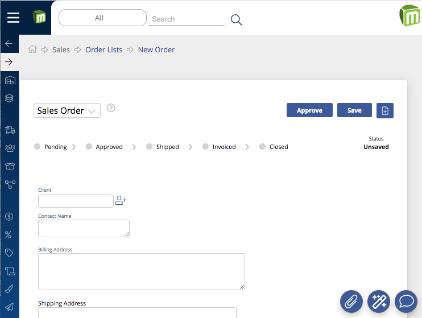422x318 pixels.
Task: Select the Pending status indicator
Action: 50,147
